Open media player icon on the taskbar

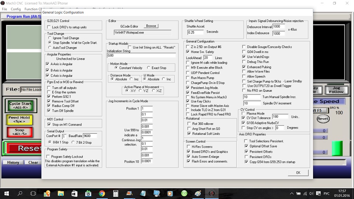point(170,193)
